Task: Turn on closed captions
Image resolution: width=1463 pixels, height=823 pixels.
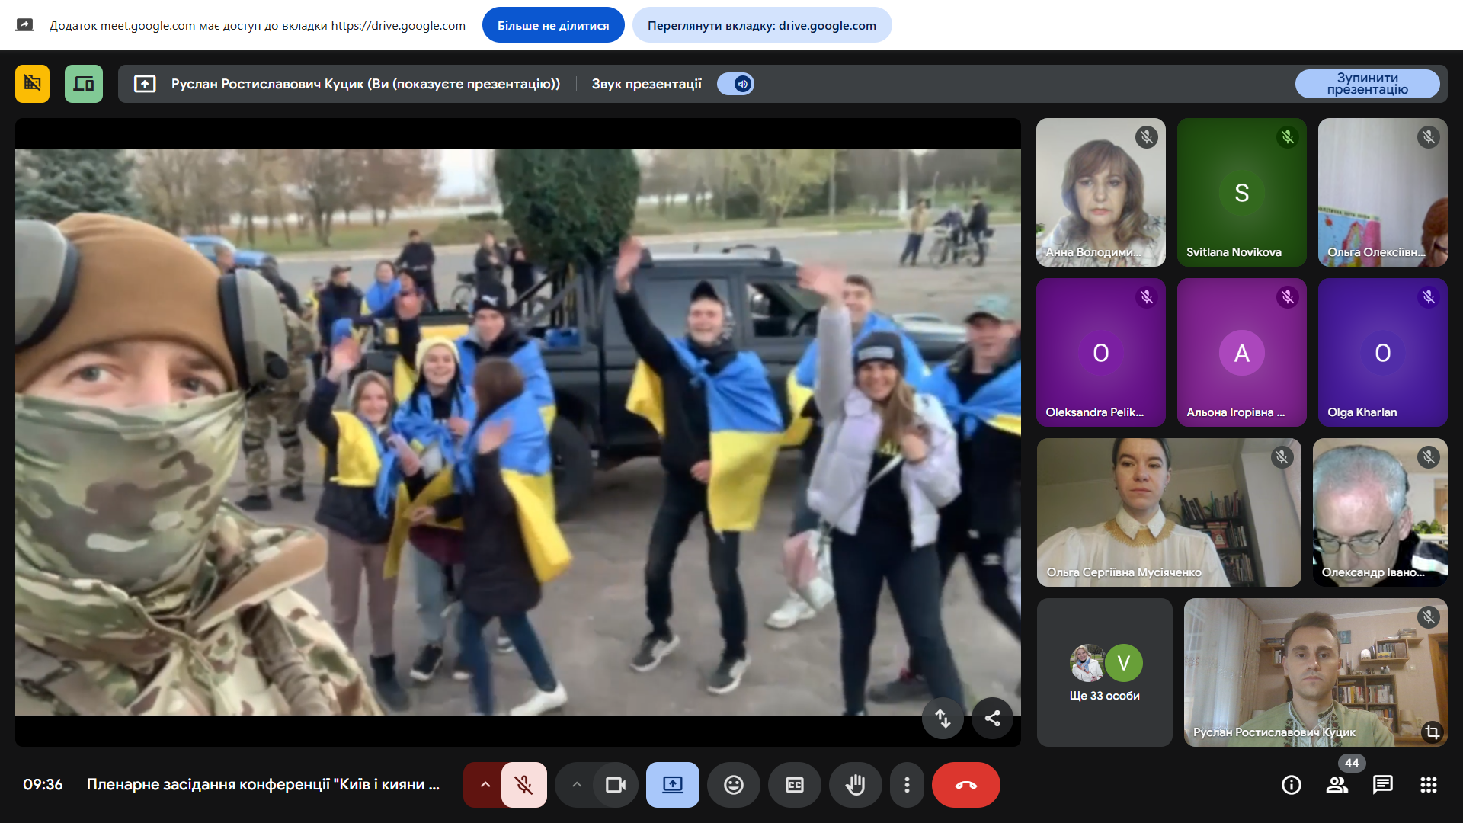Action: (x=794, y=785)
